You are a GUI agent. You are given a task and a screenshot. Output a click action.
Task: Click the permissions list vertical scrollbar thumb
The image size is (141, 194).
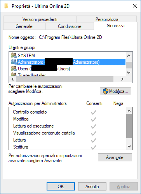[129, 126]
